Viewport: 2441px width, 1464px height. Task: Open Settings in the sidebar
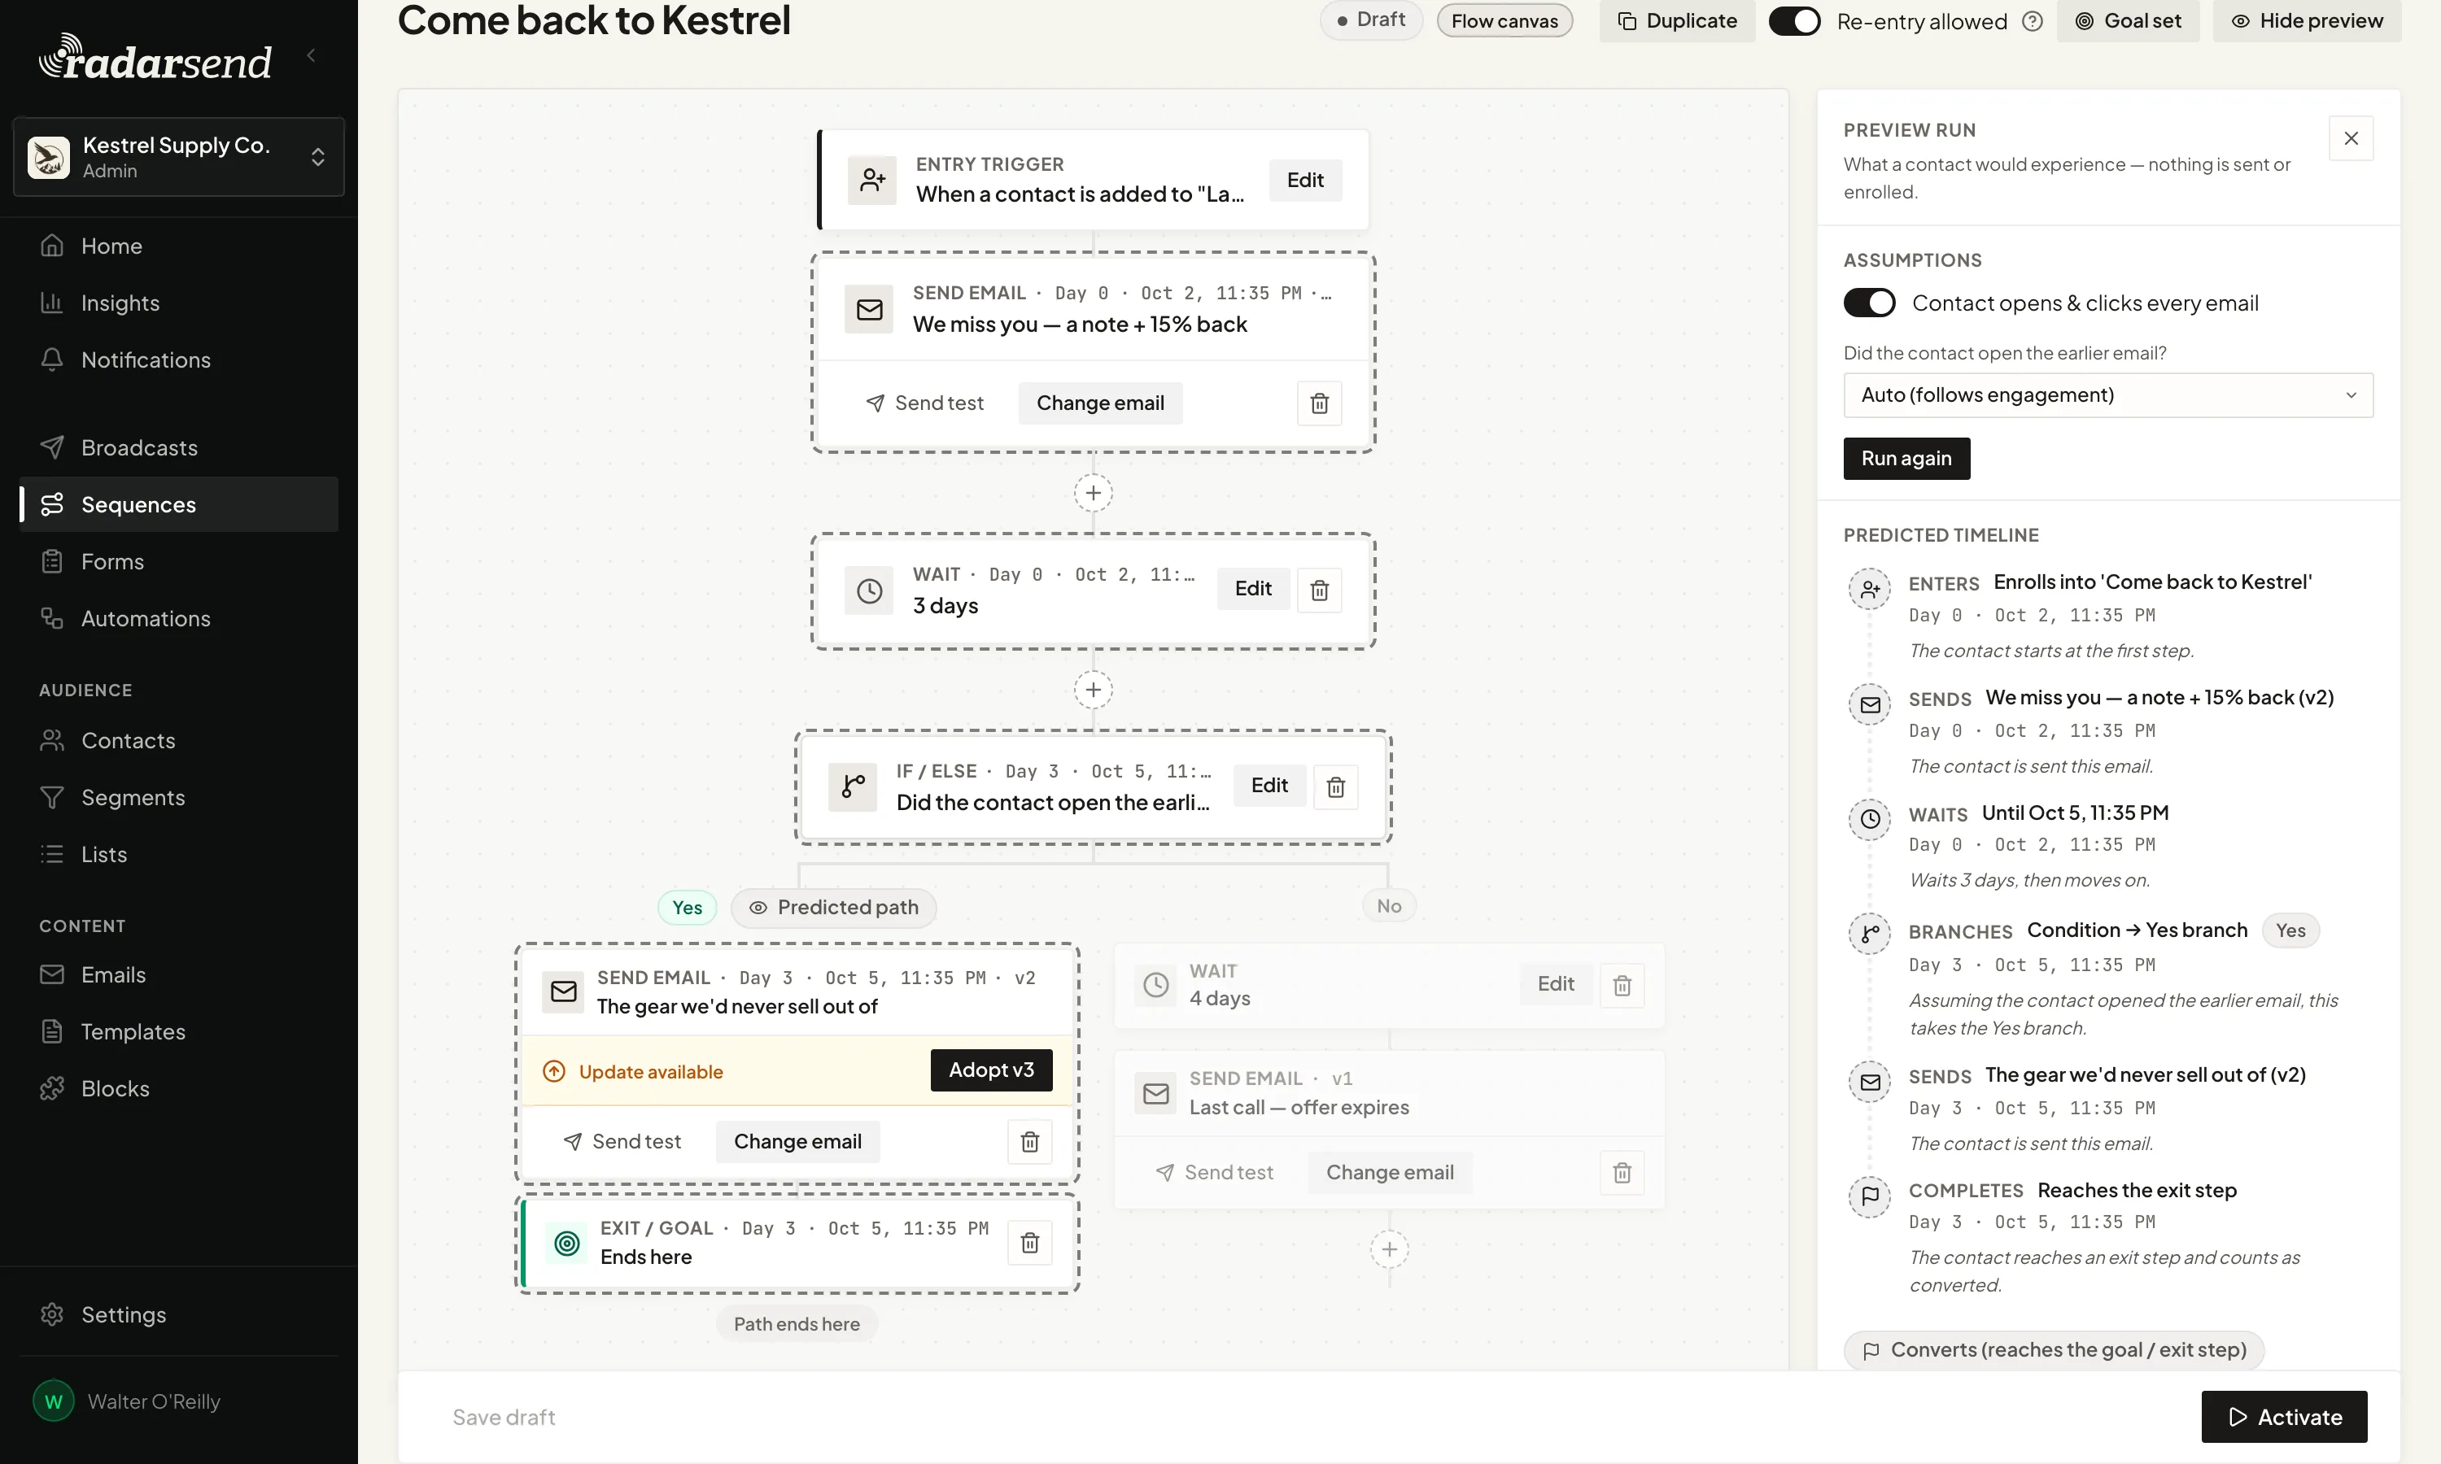click(178, 1315)
